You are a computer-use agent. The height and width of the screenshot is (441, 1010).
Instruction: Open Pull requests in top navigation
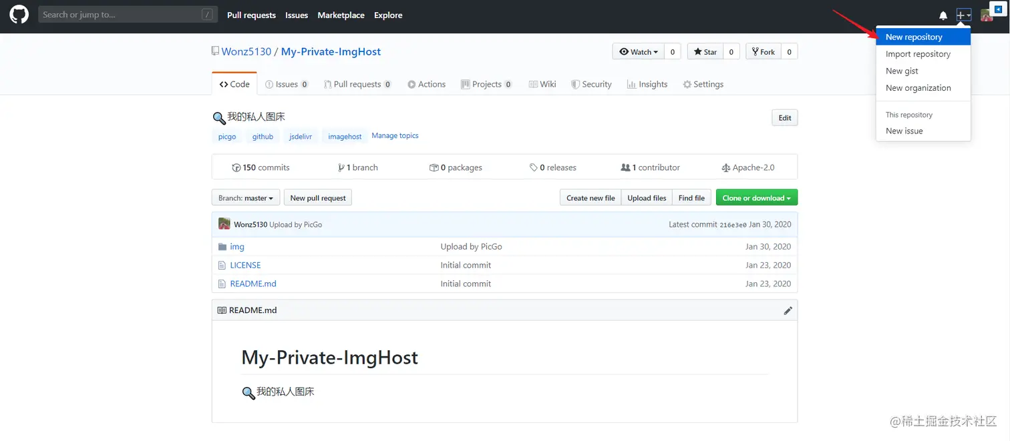(x=251, y=15)
